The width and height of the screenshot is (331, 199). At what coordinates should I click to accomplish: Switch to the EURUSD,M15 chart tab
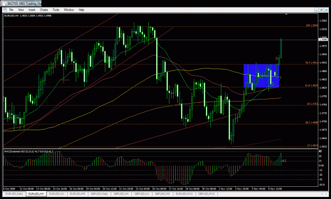tap(184, 194)
